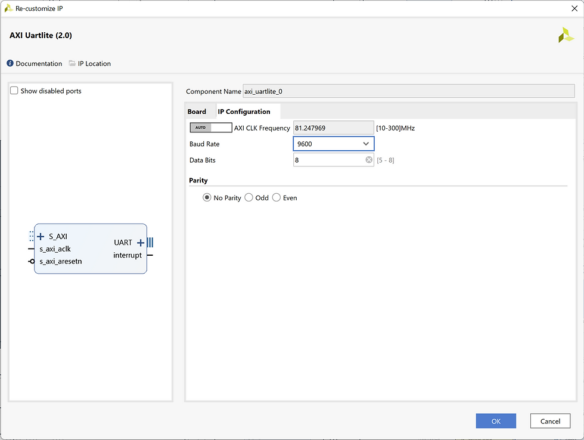Select the Even parity option

(277, 197)
